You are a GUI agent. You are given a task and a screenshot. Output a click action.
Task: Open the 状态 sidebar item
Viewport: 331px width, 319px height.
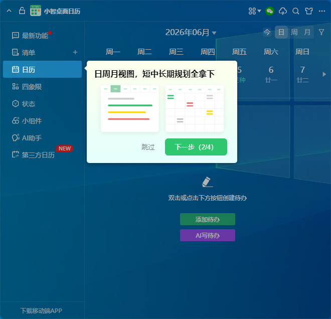coord(42,104)
